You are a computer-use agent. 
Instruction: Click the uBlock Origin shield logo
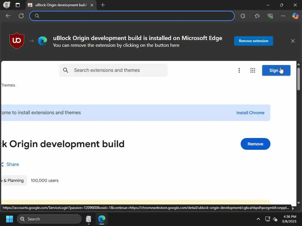pyautogui.click(x=17, y=41)
